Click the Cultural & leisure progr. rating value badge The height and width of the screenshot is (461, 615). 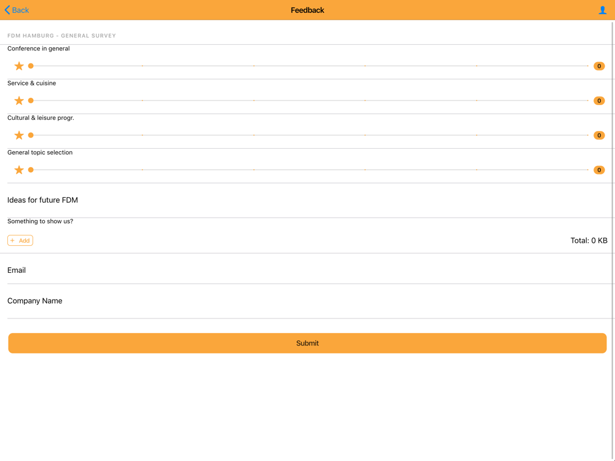click(x=599, y=135)
